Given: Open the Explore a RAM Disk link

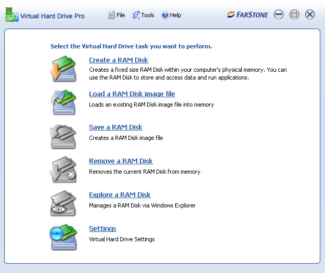Looking at the screenshot, I should click(120, 194).
